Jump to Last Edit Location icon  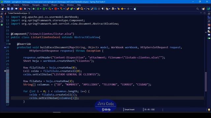click(x=119, y=9)
